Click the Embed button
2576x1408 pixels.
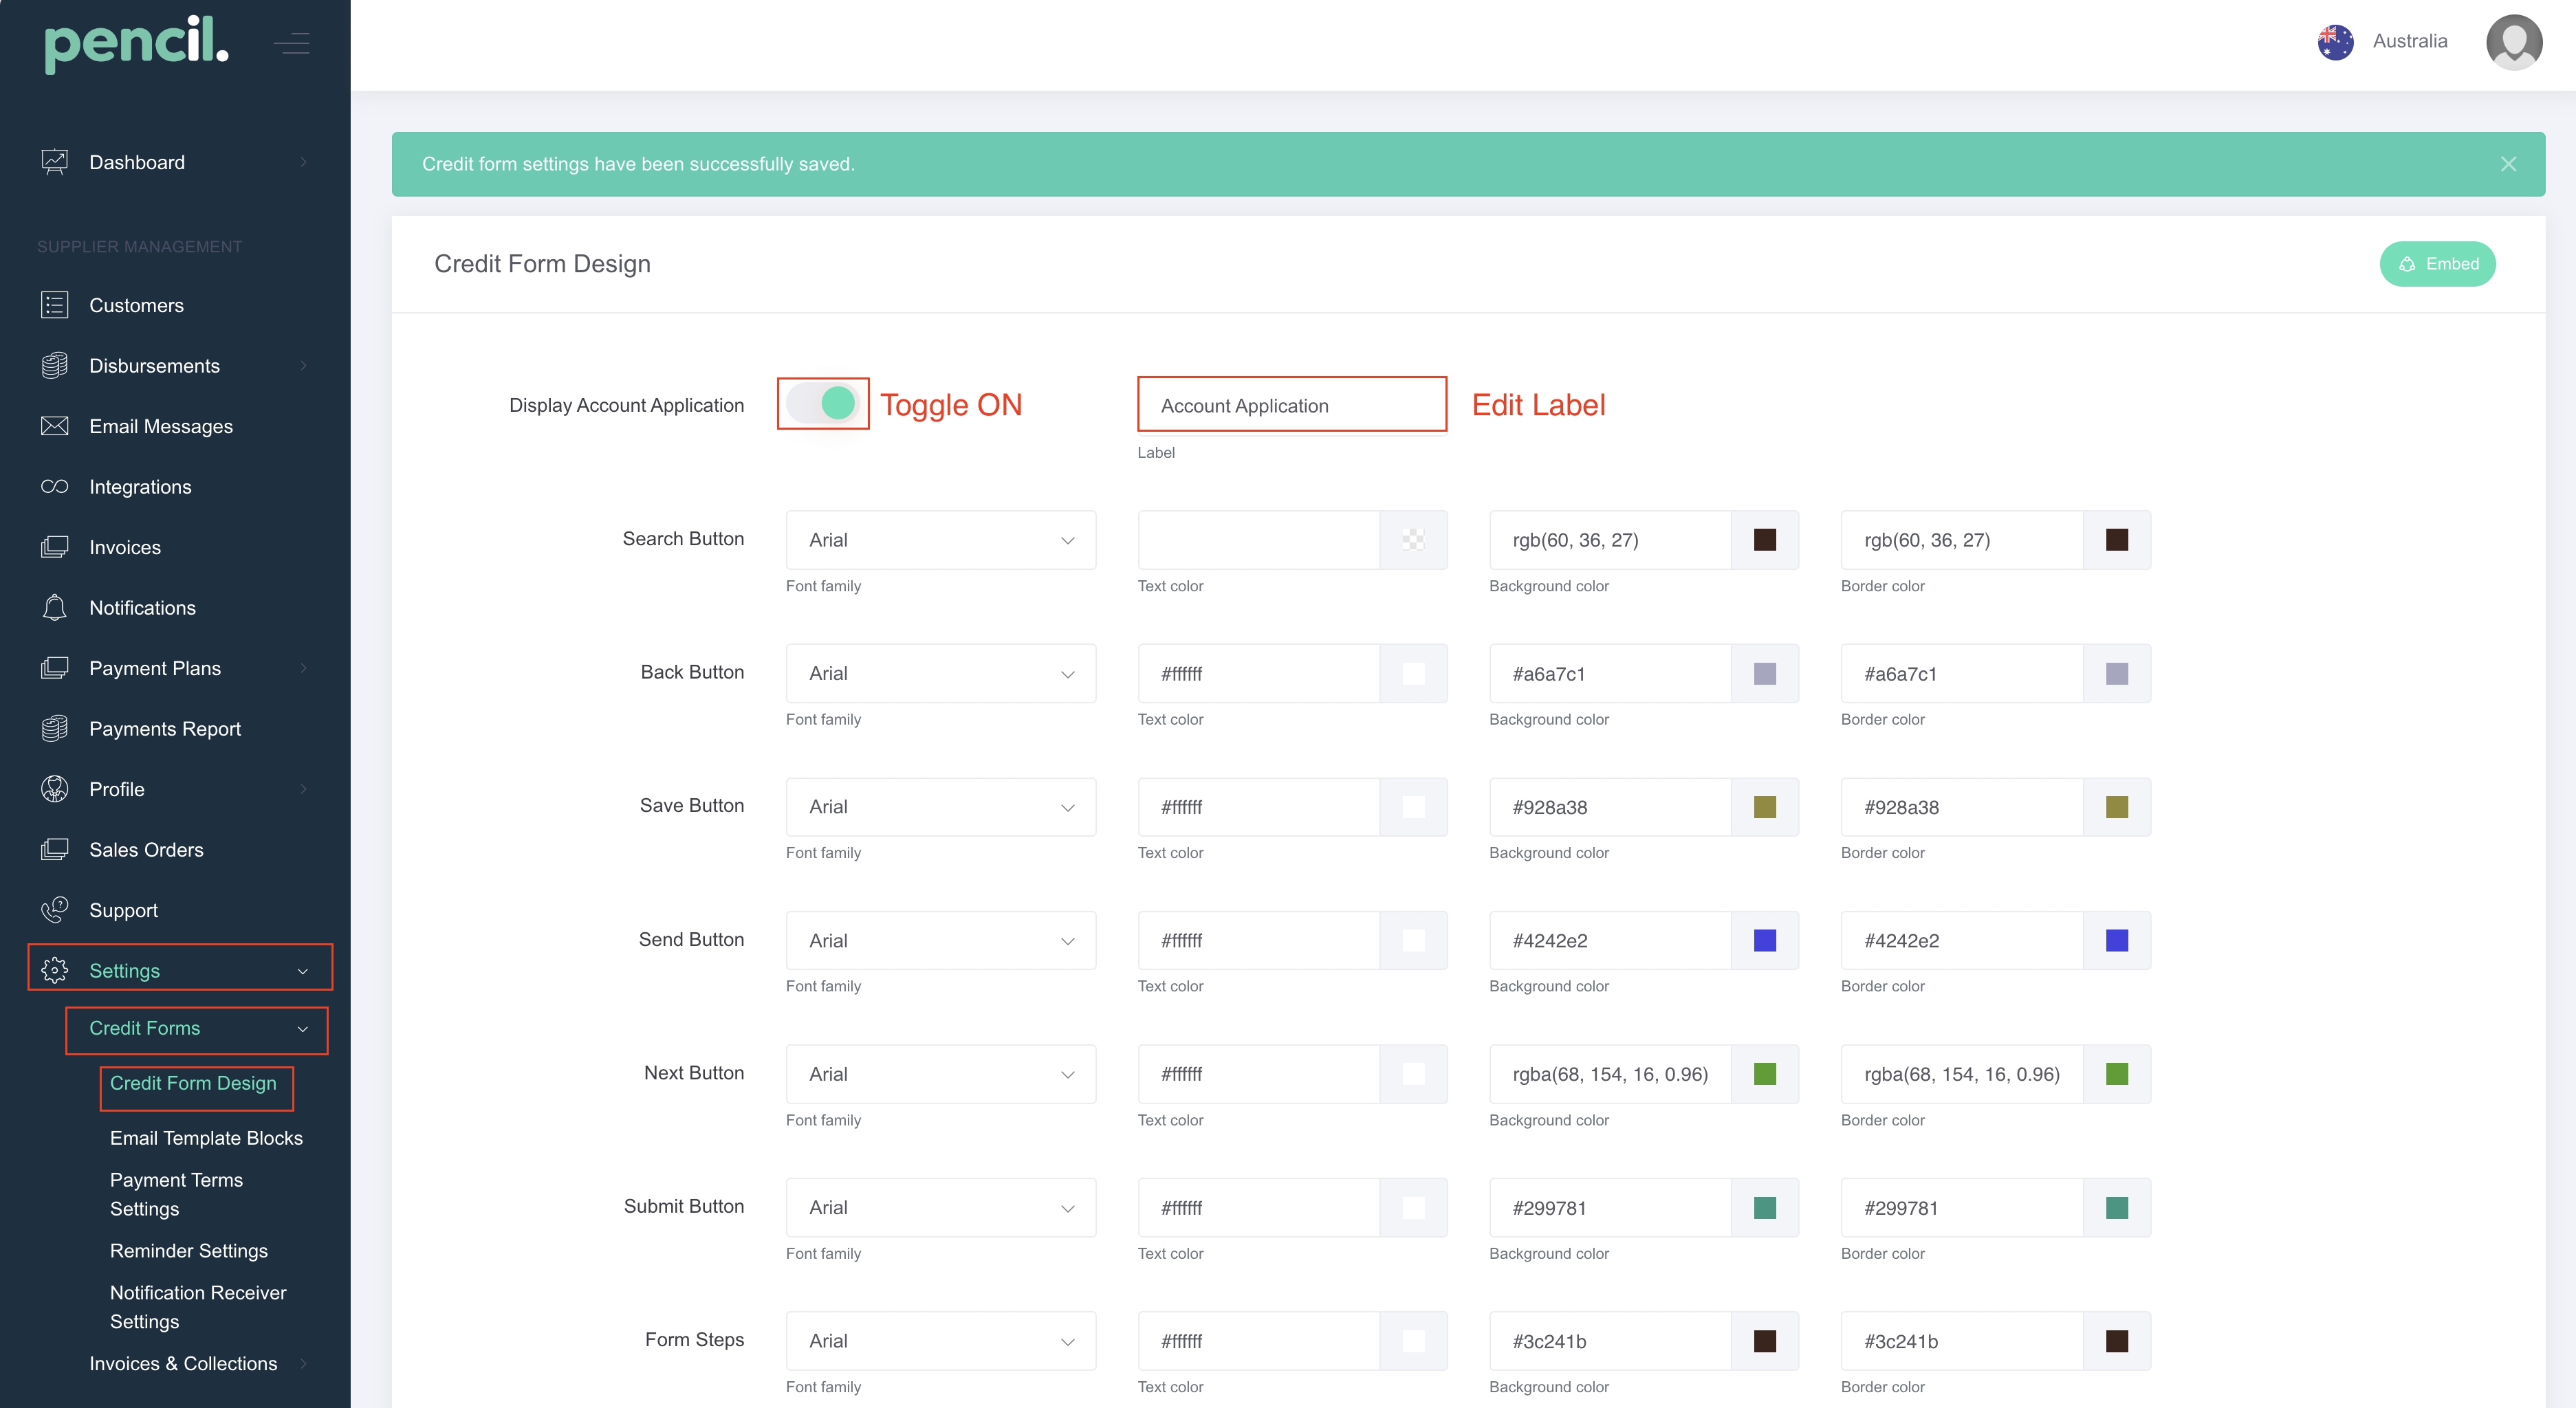2437,264
